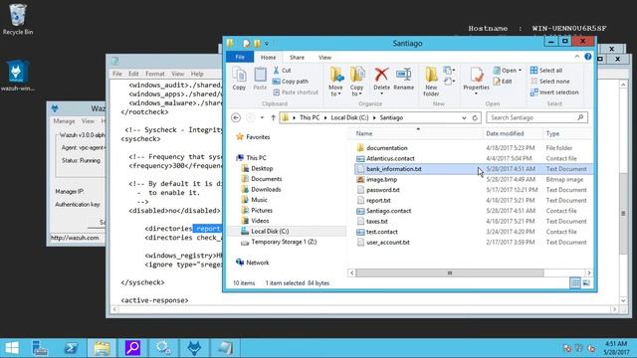
Task: Switch to the View ribbon tab
Action: pyautogui.click(x=324, y=58)
